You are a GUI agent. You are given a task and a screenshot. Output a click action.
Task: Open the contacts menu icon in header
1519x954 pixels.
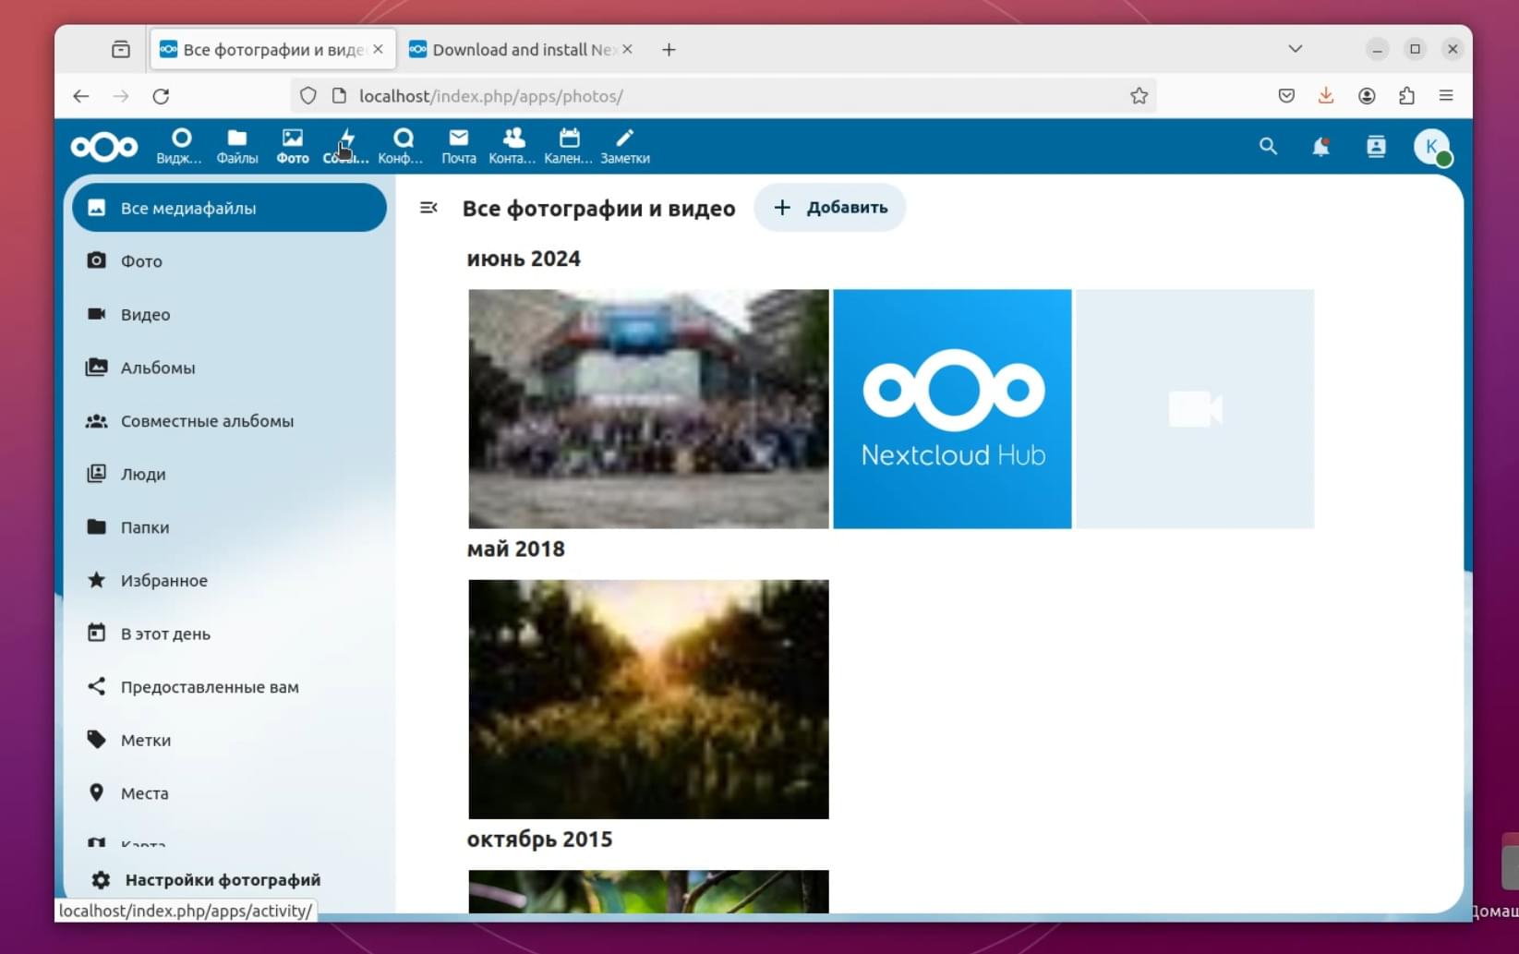coord(1376,146)
